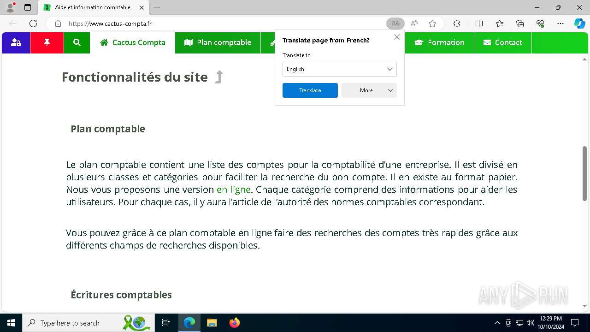The height and width of the screenshot is (332, 590).
Task: Expand the Translate to language dropdown
Action: 340,69
